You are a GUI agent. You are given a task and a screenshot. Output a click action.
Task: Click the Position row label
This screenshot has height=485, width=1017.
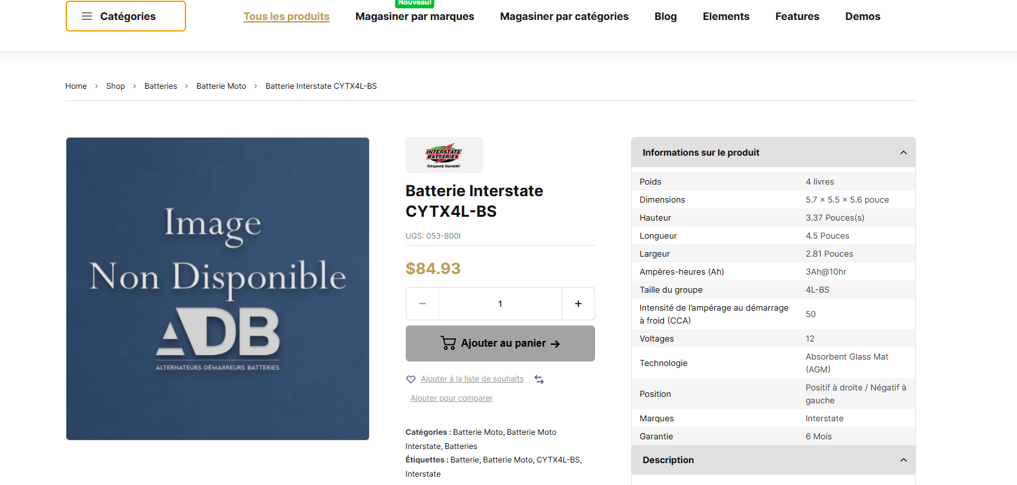(x=655, y=394)
